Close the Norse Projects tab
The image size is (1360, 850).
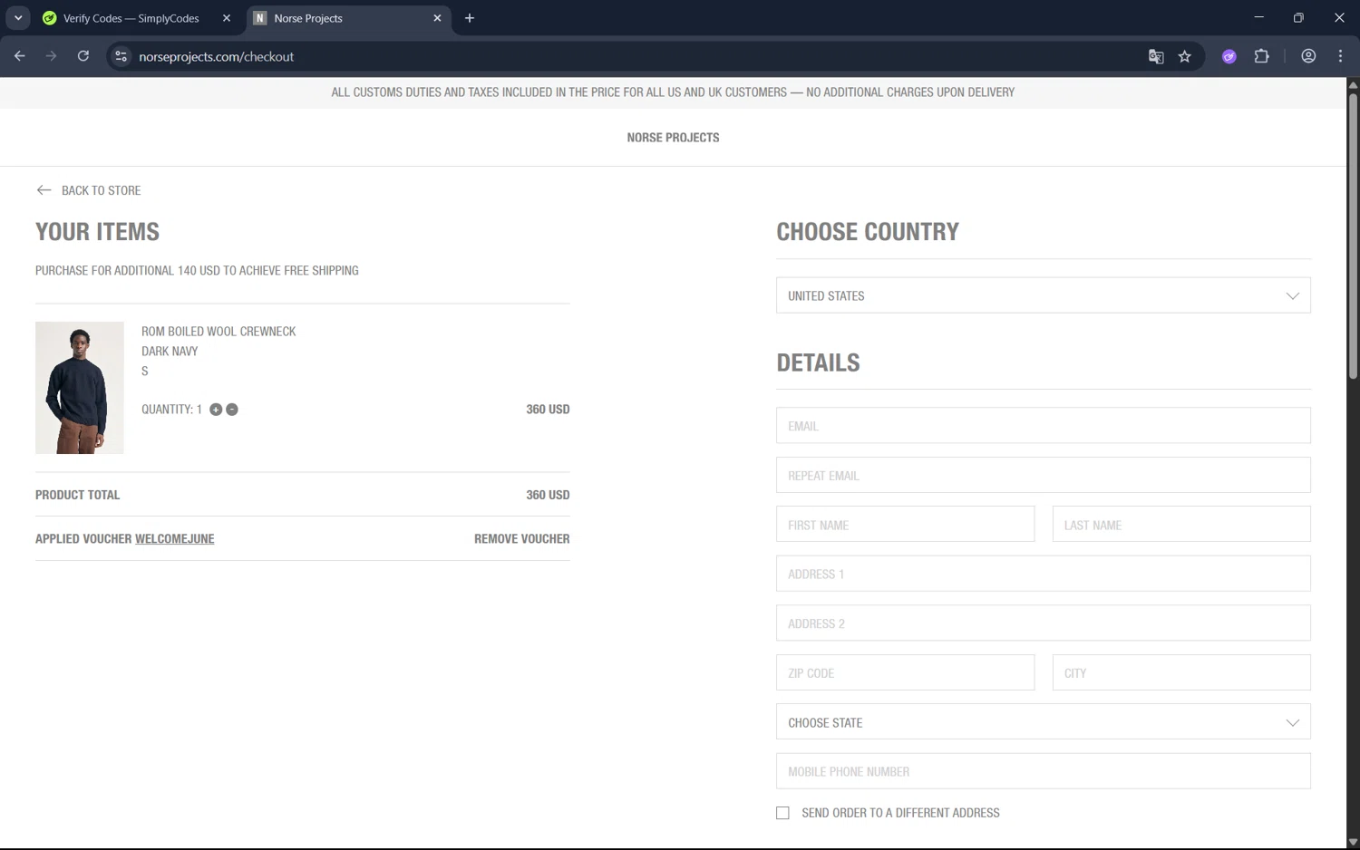tap(438, 18)
